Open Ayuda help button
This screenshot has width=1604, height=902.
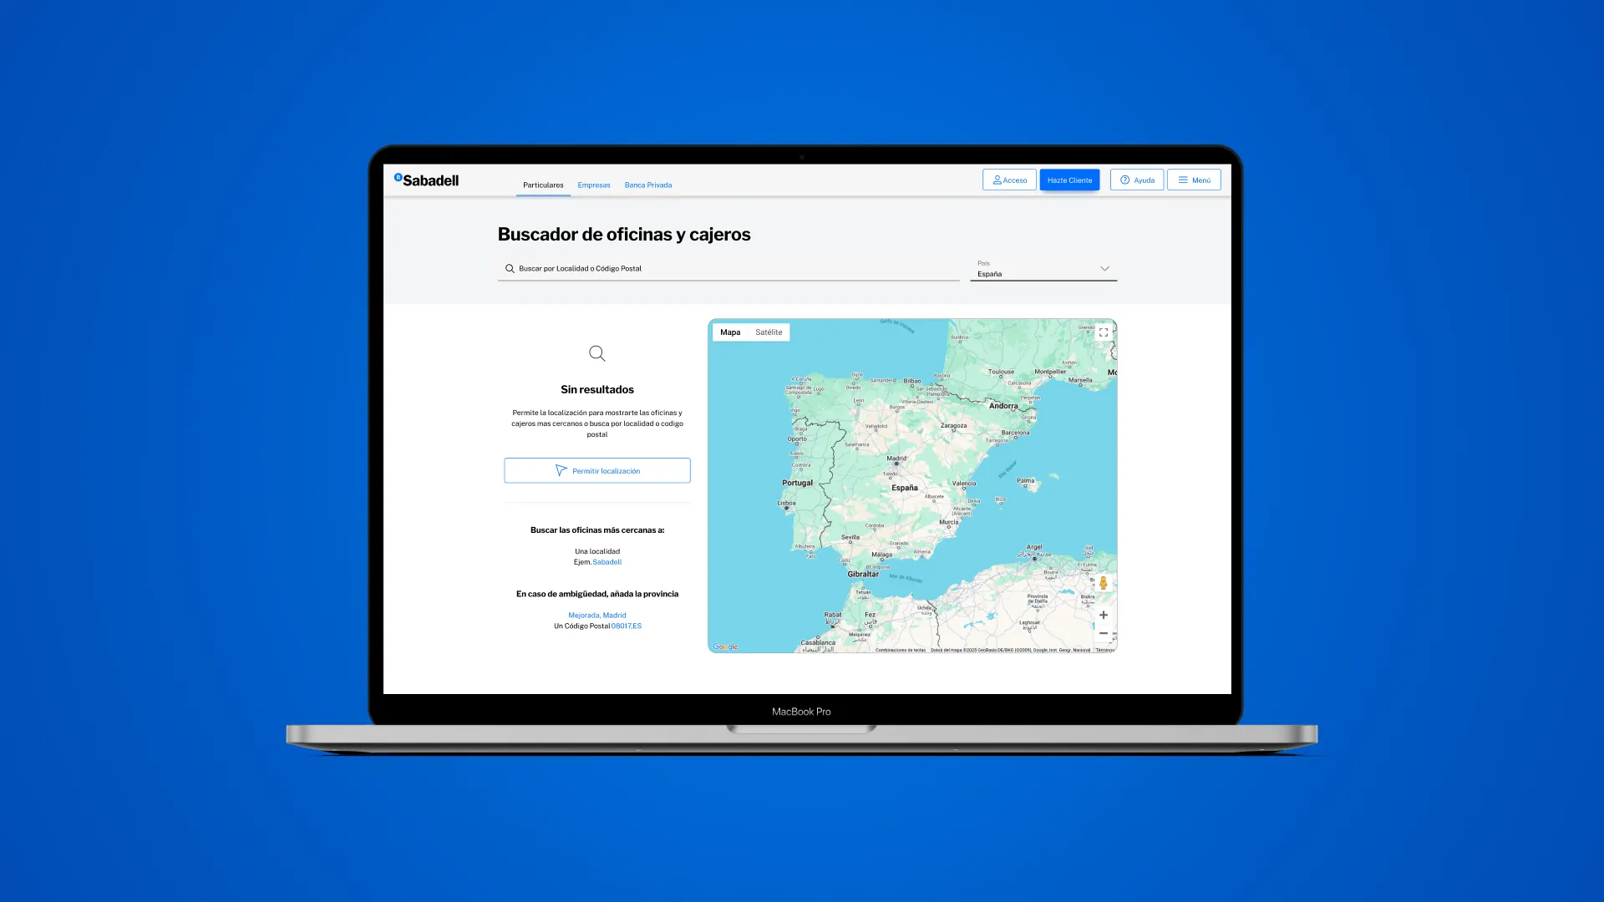(x=1136, y=180)
